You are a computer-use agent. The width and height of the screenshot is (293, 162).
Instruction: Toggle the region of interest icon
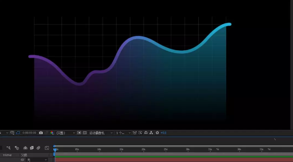click(x=79, y=133)
